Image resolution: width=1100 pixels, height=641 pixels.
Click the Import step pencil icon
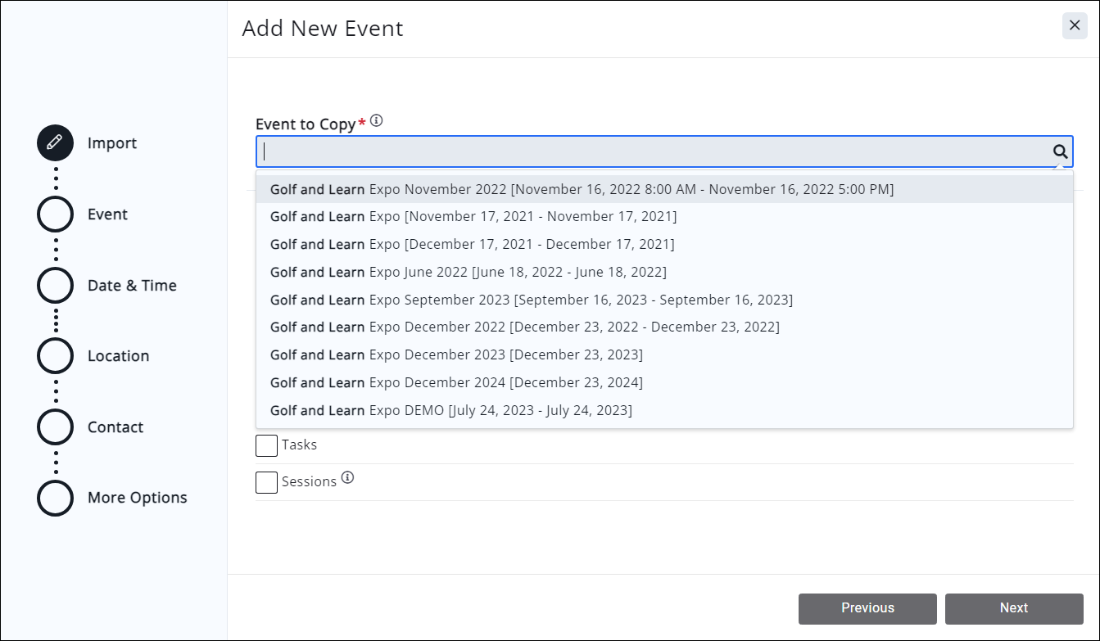coord(54,142)
